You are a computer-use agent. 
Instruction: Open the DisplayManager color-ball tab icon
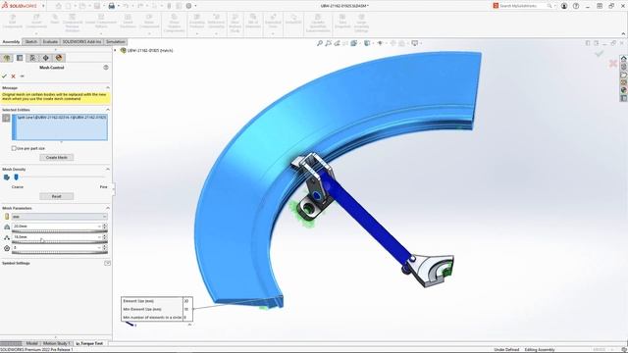(59, 58)
